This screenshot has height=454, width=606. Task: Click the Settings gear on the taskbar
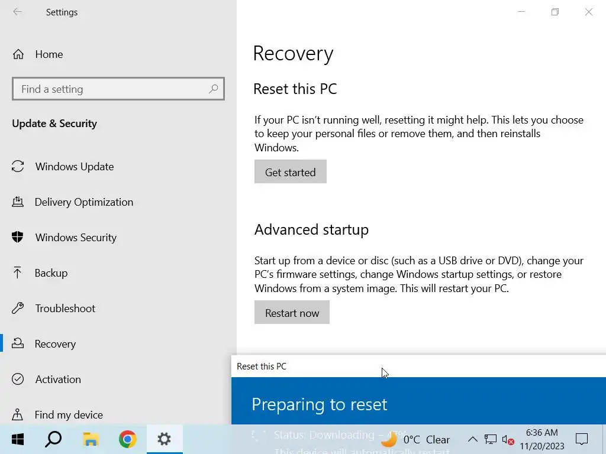[165, 439]
